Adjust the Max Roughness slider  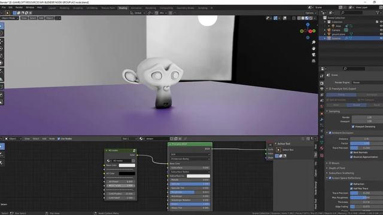(367, 198)
